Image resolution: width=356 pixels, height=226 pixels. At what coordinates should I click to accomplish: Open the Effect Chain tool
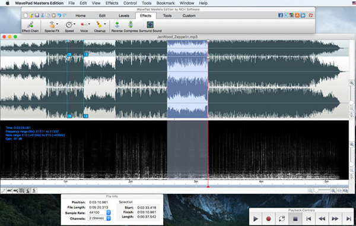pos(30,27)
